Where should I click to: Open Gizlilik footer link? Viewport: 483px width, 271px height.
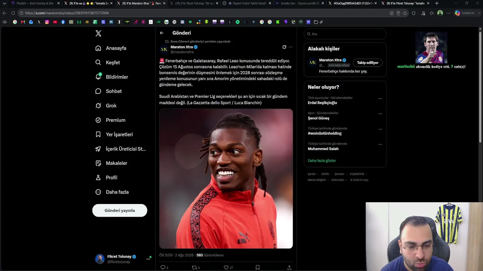(325, 174)
